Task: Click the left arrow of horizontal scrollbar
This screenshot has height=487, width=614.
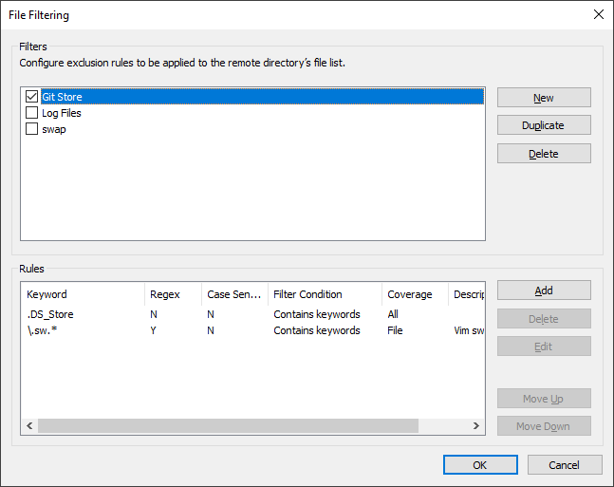Action: (29, 425)
